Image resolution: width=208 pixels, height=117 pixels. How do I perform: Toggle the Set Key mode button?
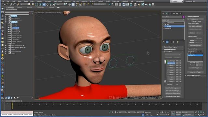coord(178,114)
